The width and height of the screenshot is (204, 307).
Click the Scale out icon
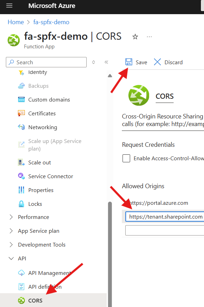[x=21, y=163]
